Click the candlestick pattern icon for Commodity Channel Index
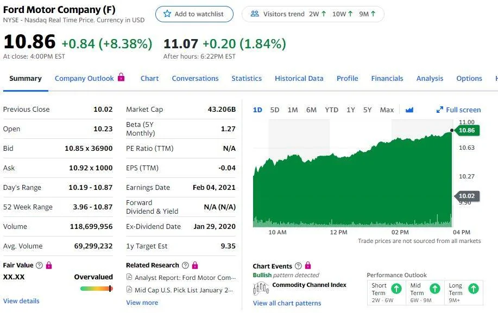 tap(261, 288)
